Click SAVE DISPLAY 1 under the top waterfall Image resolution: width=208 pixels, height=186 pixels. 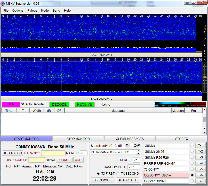(x=101, y=55)
